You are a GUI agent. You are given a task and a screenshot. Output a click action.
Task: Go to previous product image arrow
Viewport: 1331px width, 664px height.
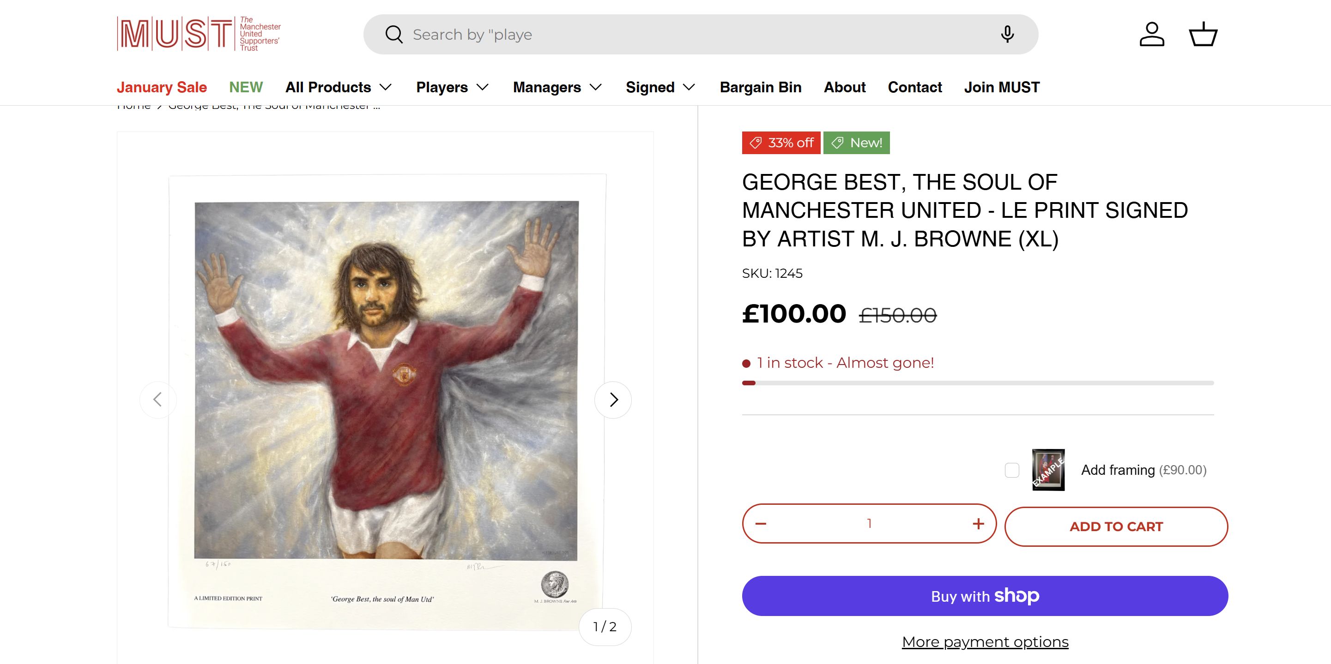[x=158, y=400]
